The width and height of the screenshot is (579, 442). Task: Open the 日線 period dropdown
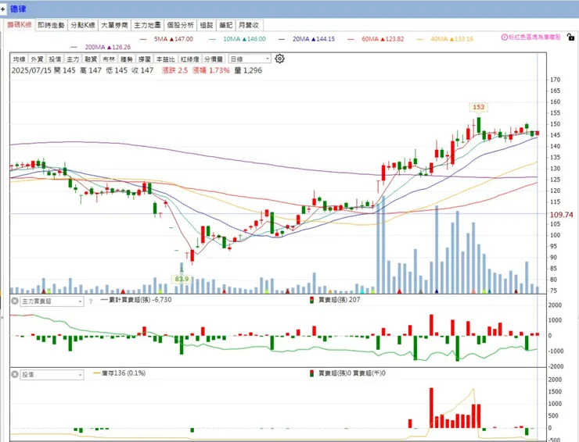(250, 59)
